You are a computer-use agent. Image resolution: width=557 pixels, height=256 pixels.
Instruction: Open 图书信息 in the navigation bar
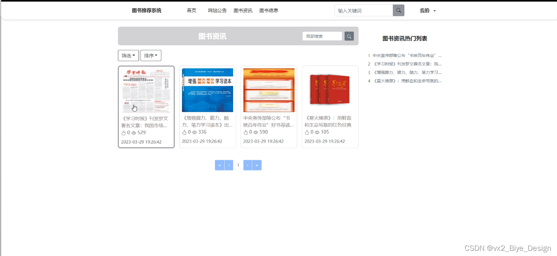coord(269,11)
